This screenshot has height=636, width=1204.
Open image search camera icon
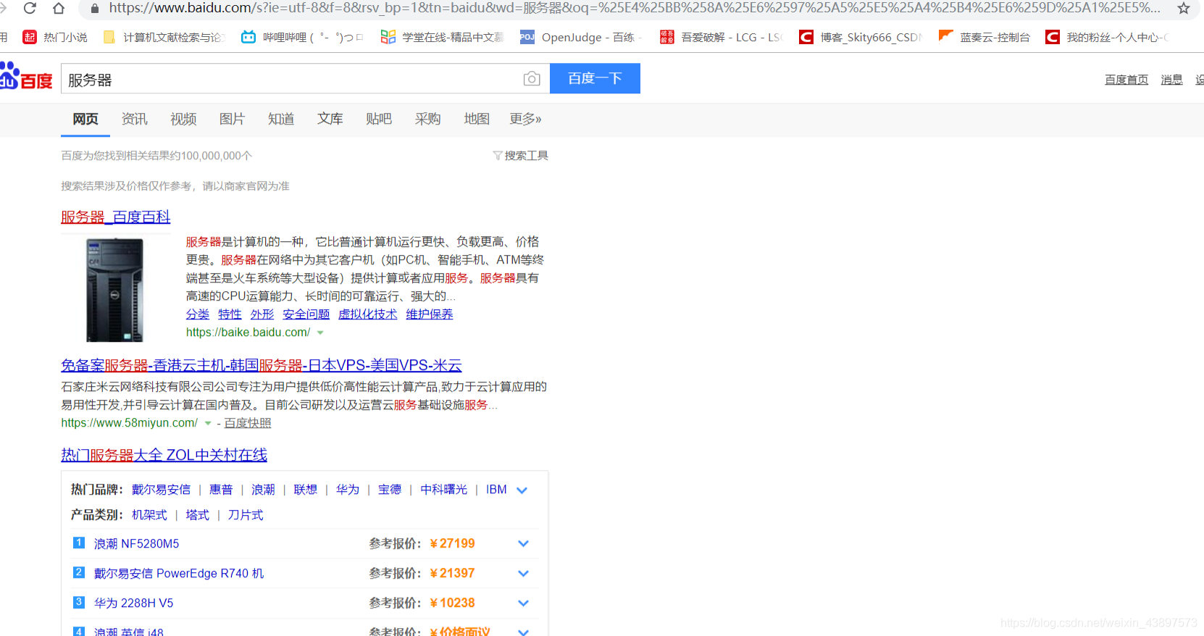[532, 79]
